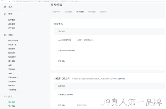Open 购物订单 menu item
Viewport: 166px width, 109px height.
point(12,53)
